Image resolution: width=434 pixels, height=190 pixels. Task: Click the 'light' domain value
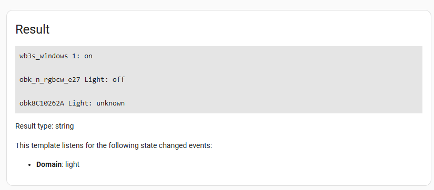point(72,164)
